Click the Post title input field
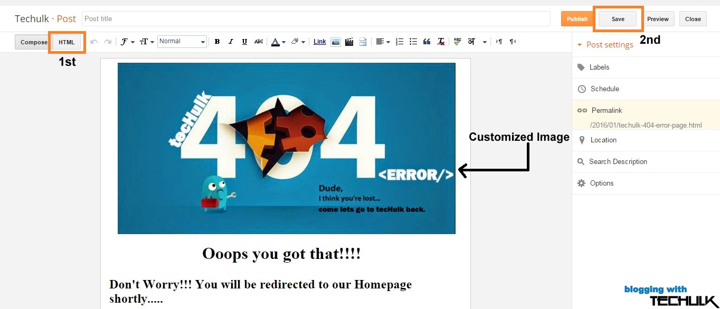Viewport: 720px width, 309px height. click(x=316, y=18)
